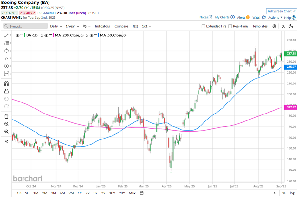Screen dimensions: 298x197
Task: Select the 1Y time range
Action: click(x=80, y=193)
